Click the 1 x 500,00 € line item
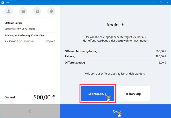171x118 pixels. [x=19, y=41]
